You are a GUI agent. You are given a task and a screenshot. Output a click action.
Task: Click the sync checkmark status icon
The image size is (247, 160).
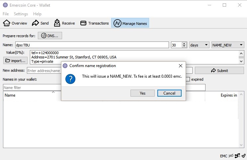(244, 156)
